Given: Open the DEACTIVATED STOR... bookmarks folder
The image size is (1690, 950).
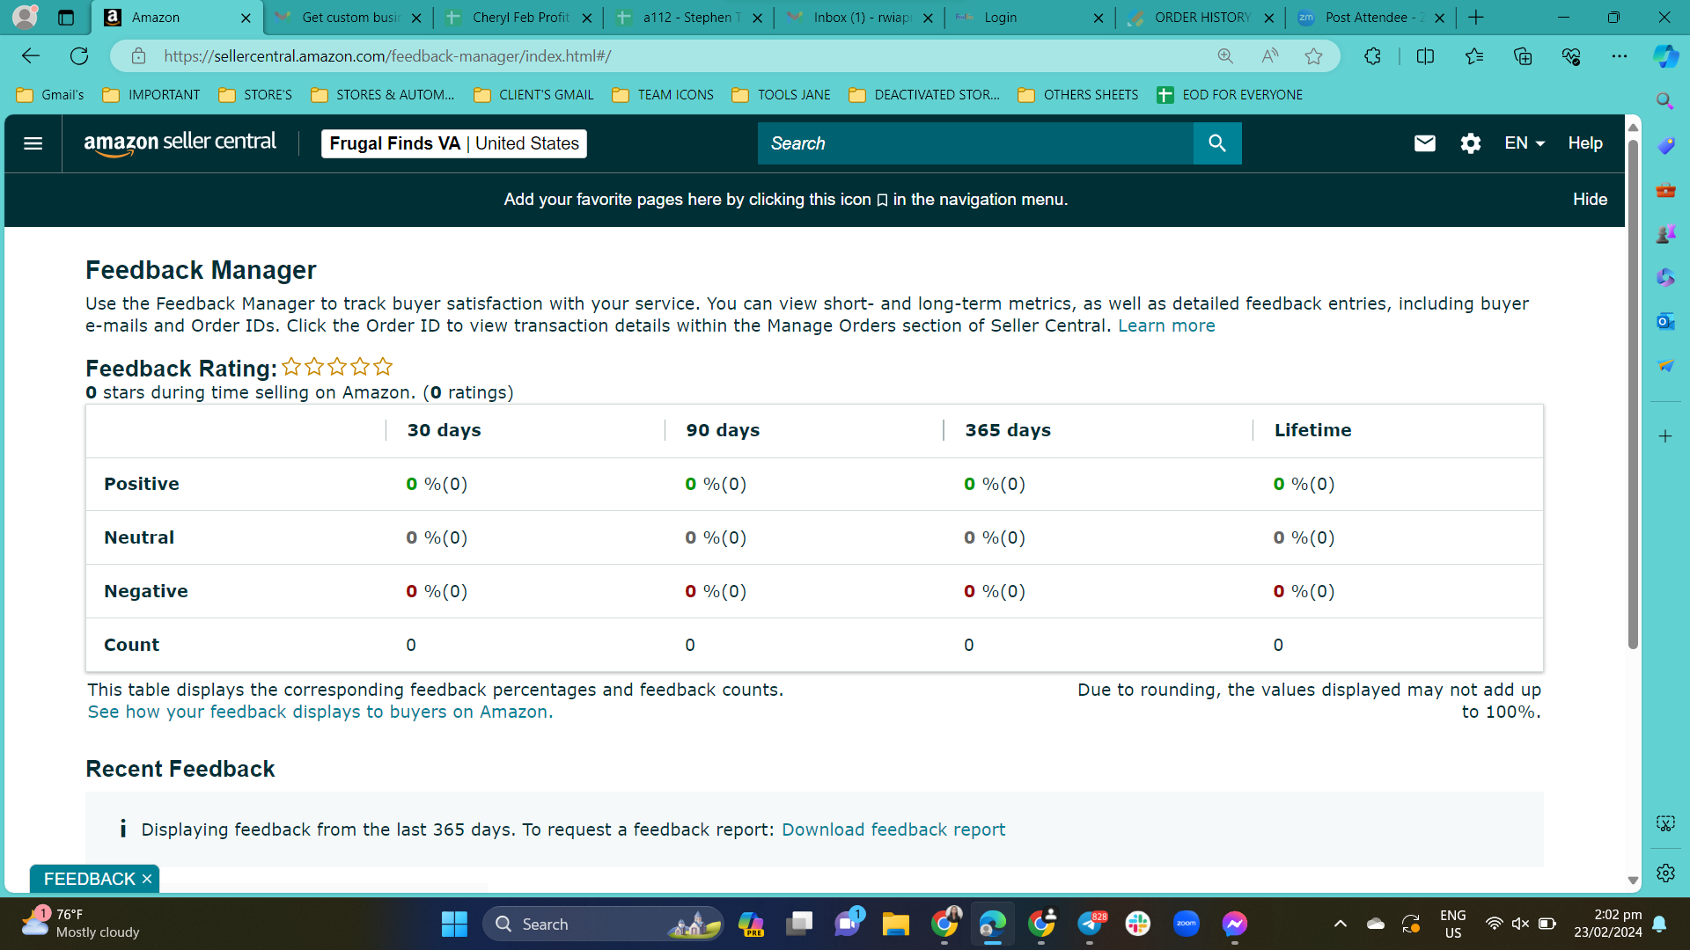Looking at the screenshot, I should pyautogui.click(x=924, y=95).
